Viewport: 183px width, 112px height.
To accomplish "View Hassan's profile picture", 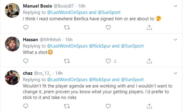I will tap(12, 44).
